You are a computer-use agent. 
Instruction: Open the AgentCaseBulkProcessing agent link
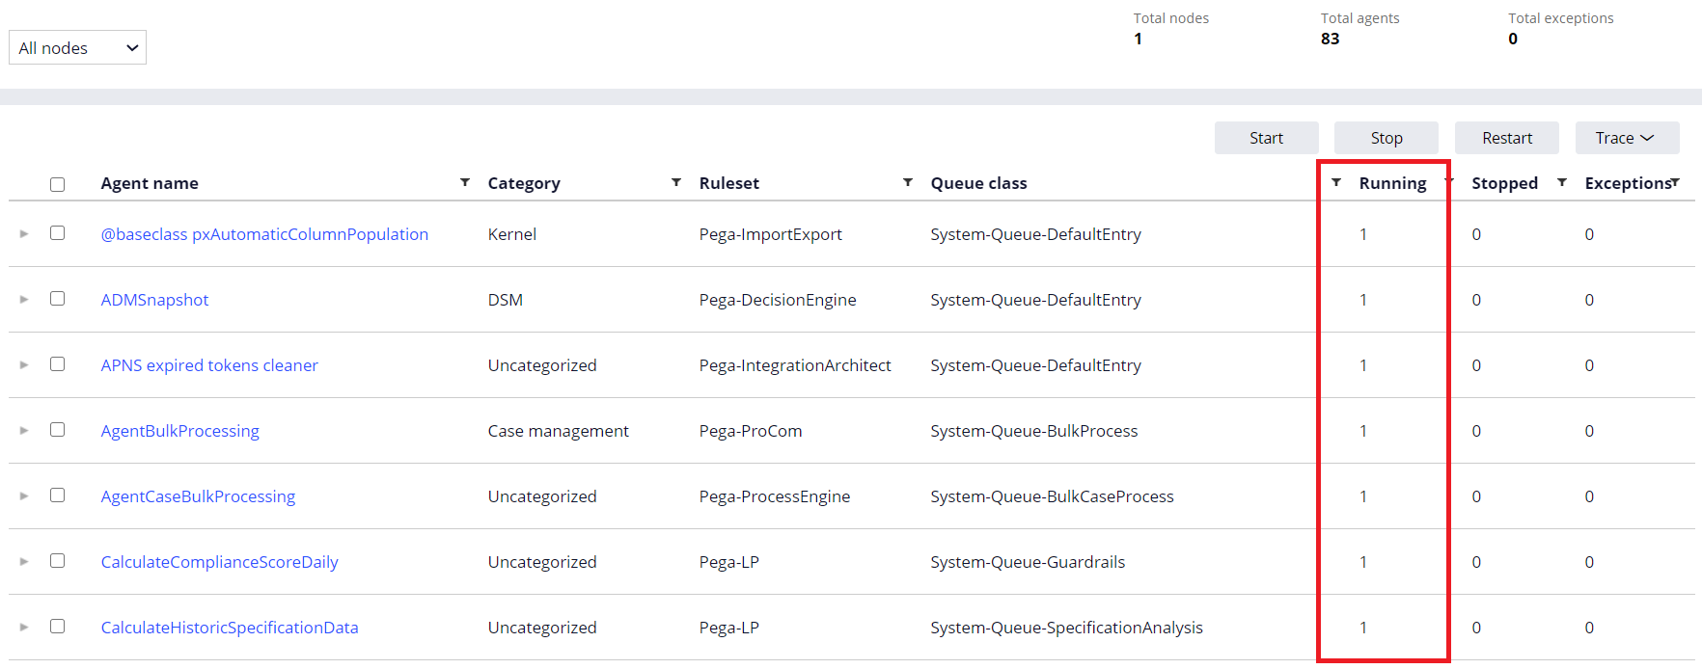198,496
